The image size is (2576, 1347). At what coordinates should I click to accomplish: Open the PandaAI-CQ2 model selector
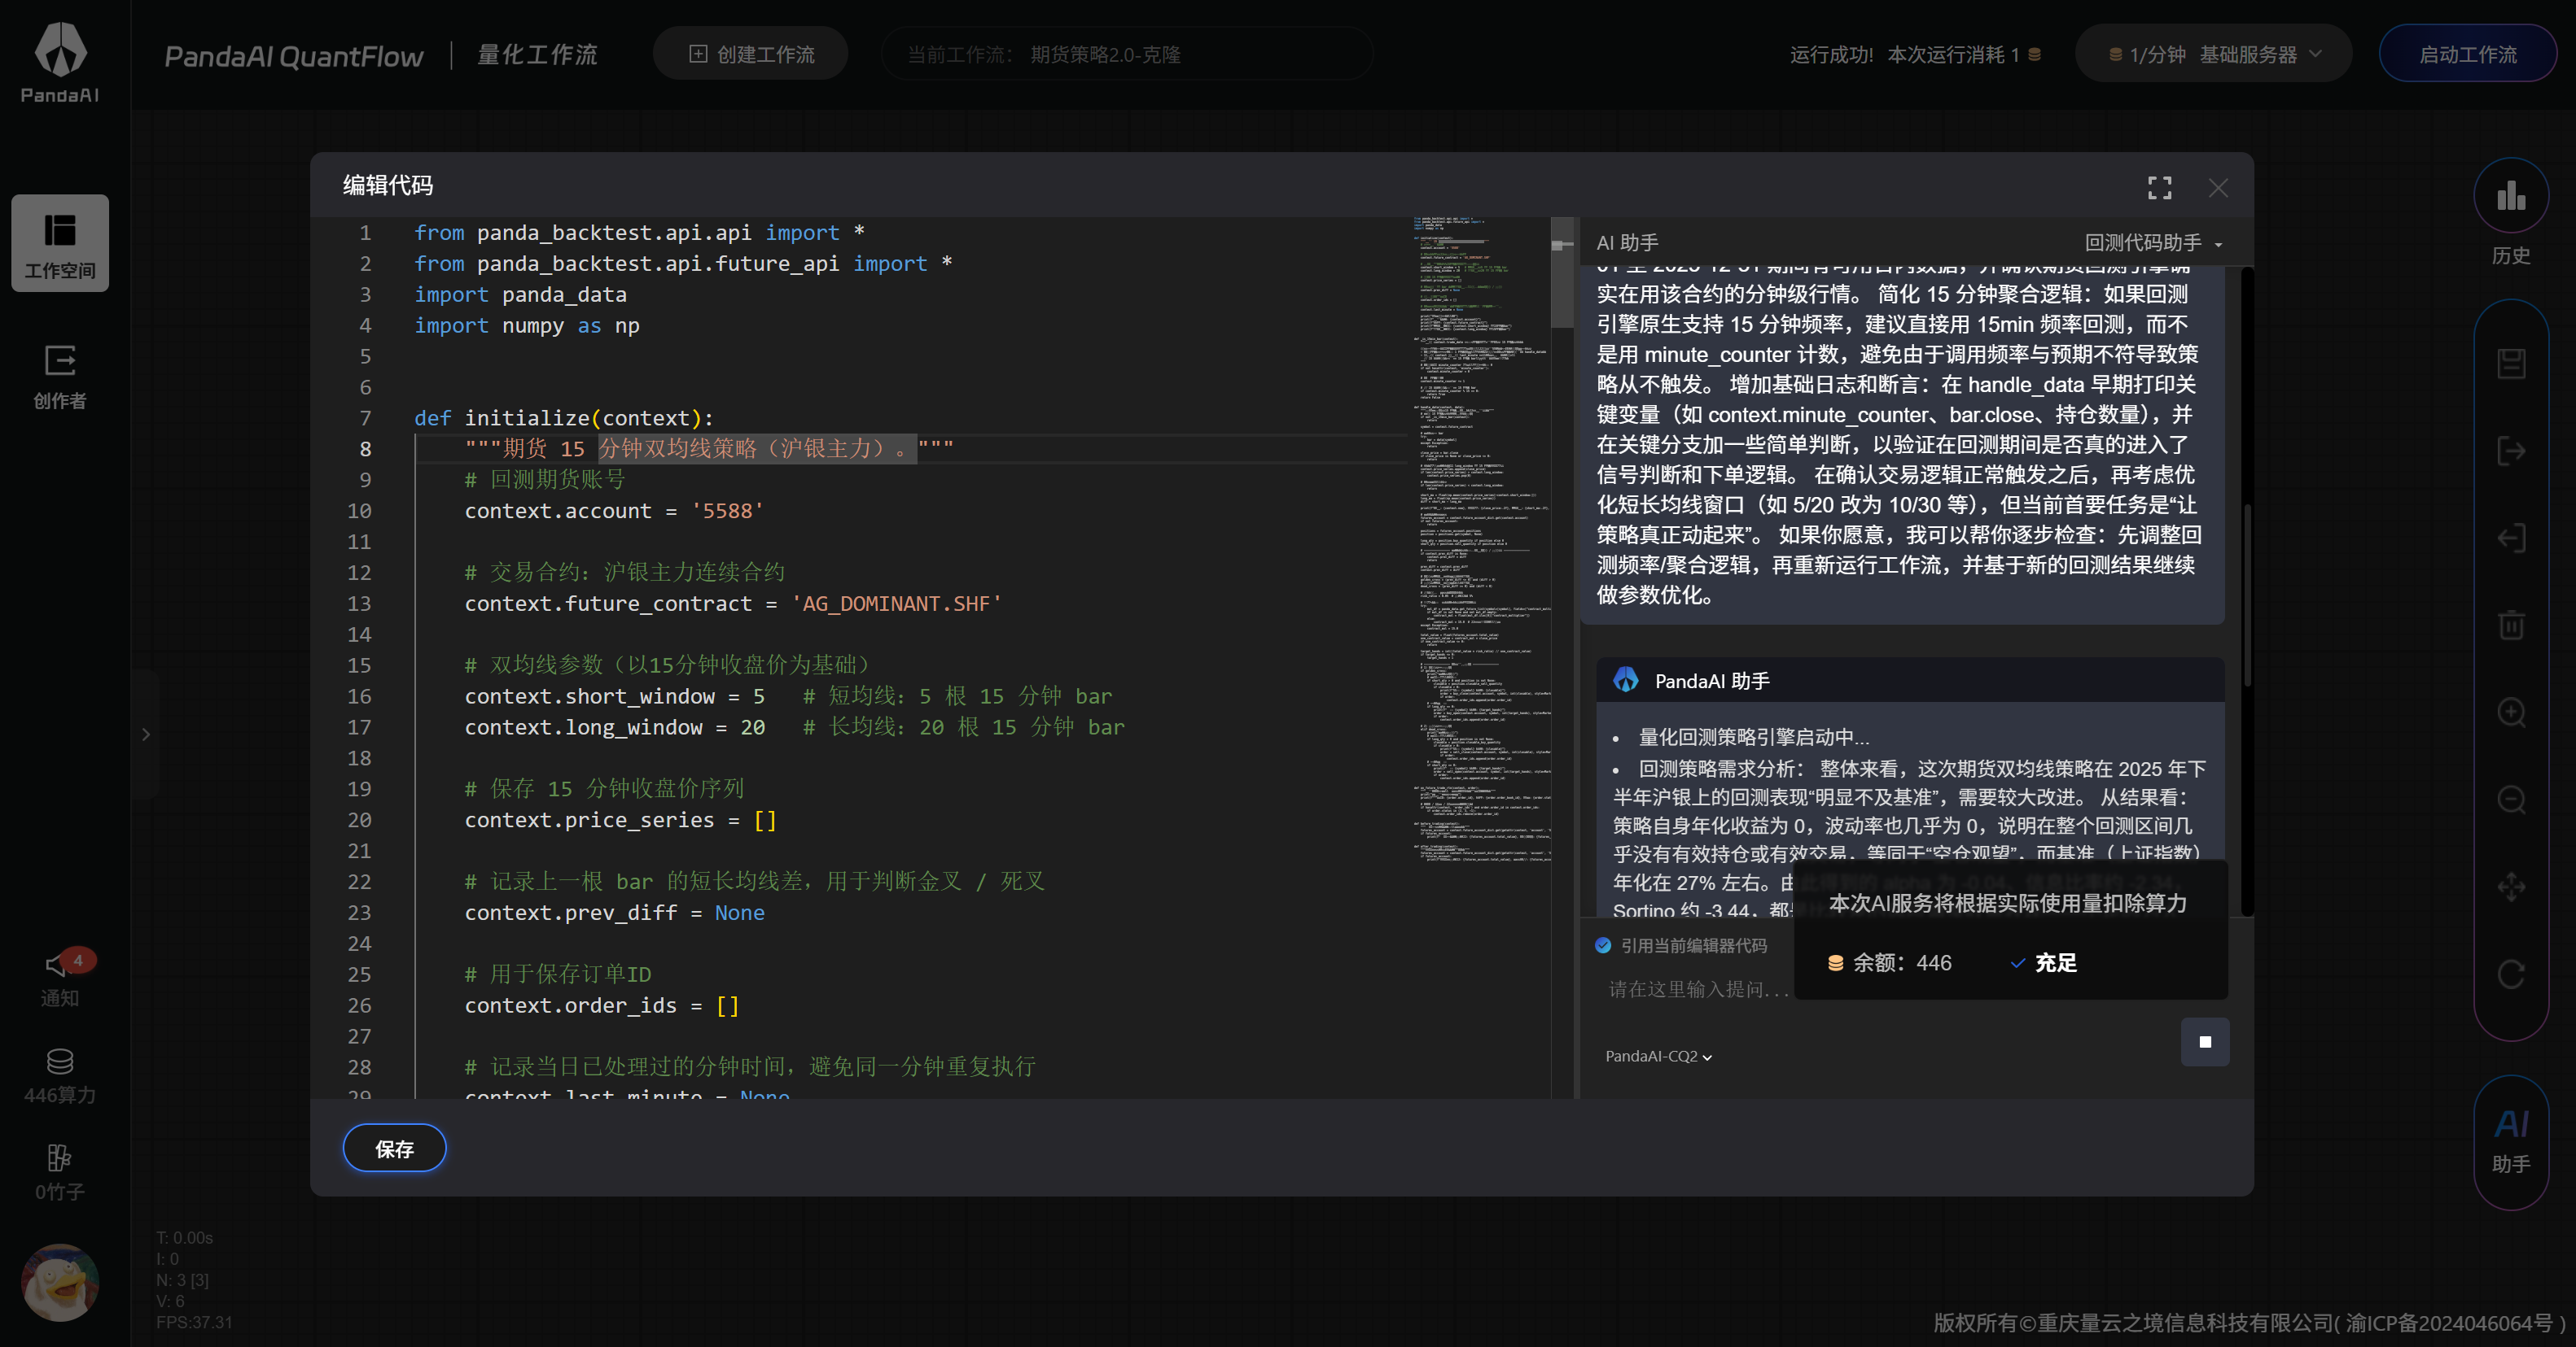pyautogui.click(x=1658, y=1057)
